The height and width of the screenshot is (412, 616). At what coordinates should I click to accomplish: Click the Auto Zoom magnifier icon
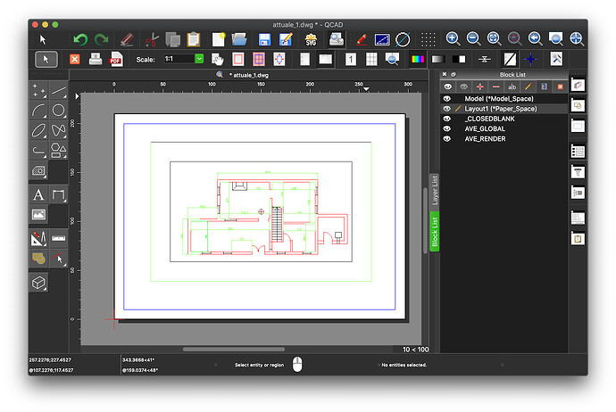click(494, 39)
